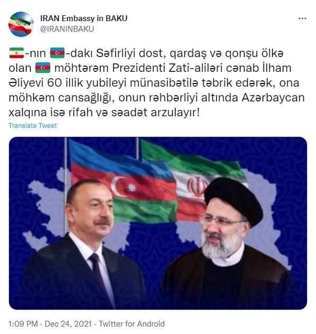Click the Azerbaijan flag emoji after "olan"
Viewport: 316px width, 334px height.
(x=43, y=68)
